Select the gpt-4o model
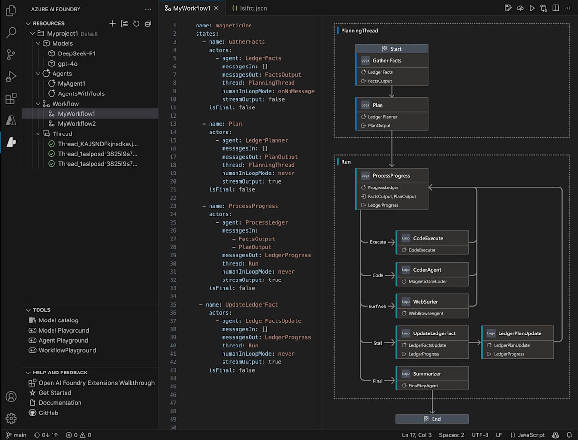578x440 pixels. 68,64
